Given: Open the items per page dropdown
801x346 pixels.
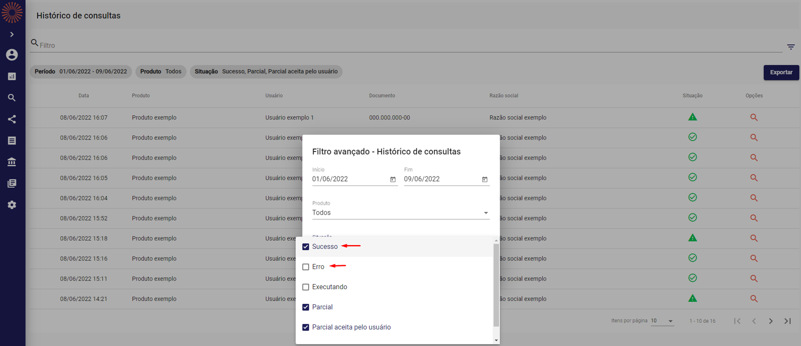Looking at the screenshot, I should click(662, 321).
